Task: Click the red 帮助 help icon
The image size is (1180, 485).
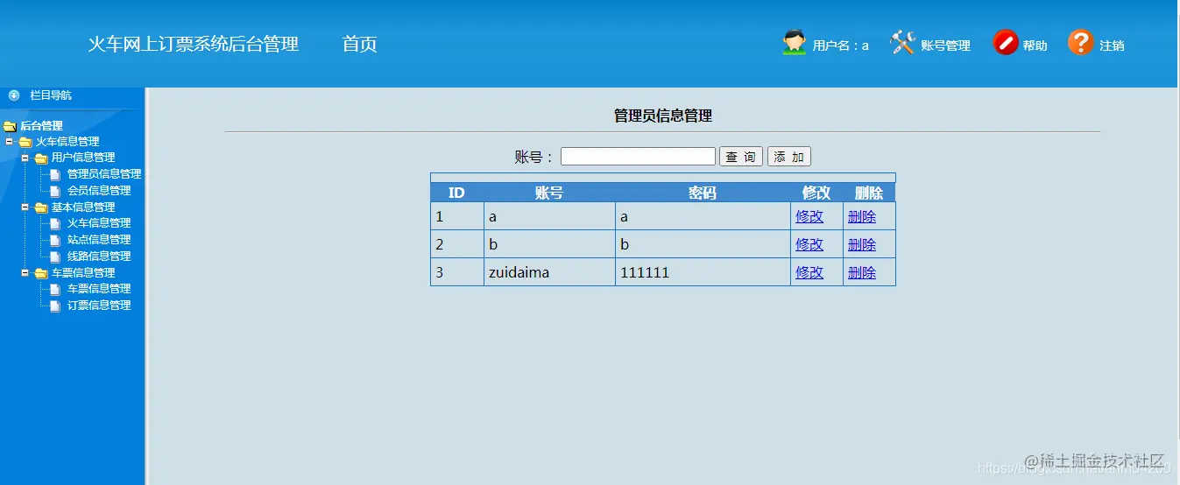Action: tap(1006, 42)
